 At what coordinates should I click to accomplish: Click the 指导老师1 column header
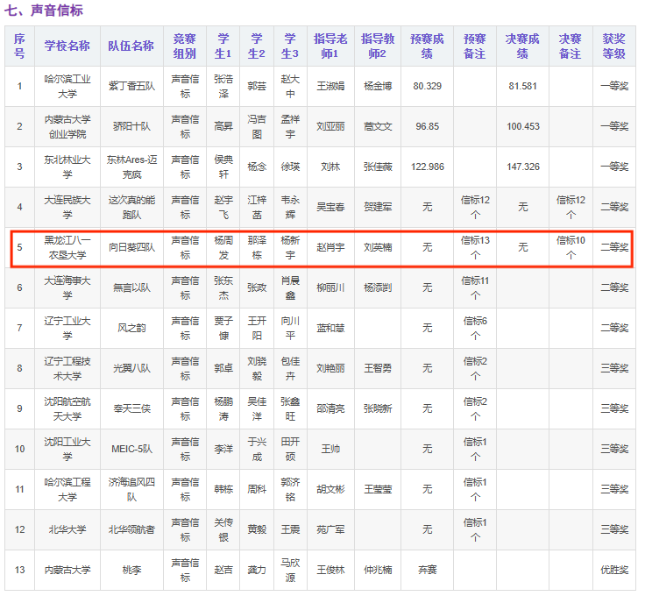point(330,46)
